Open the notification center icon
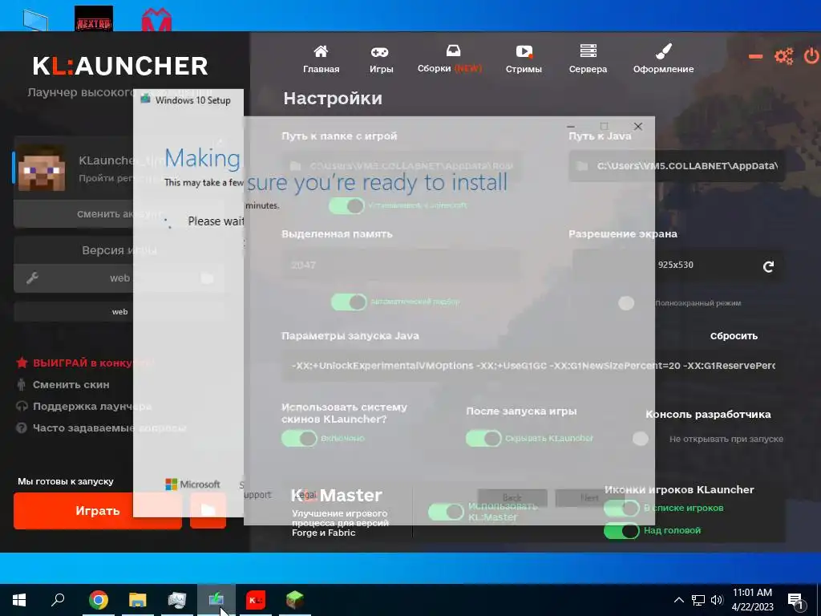Image resolution: width=821 pixels, height=616 pixels. (x=796, y=601)
